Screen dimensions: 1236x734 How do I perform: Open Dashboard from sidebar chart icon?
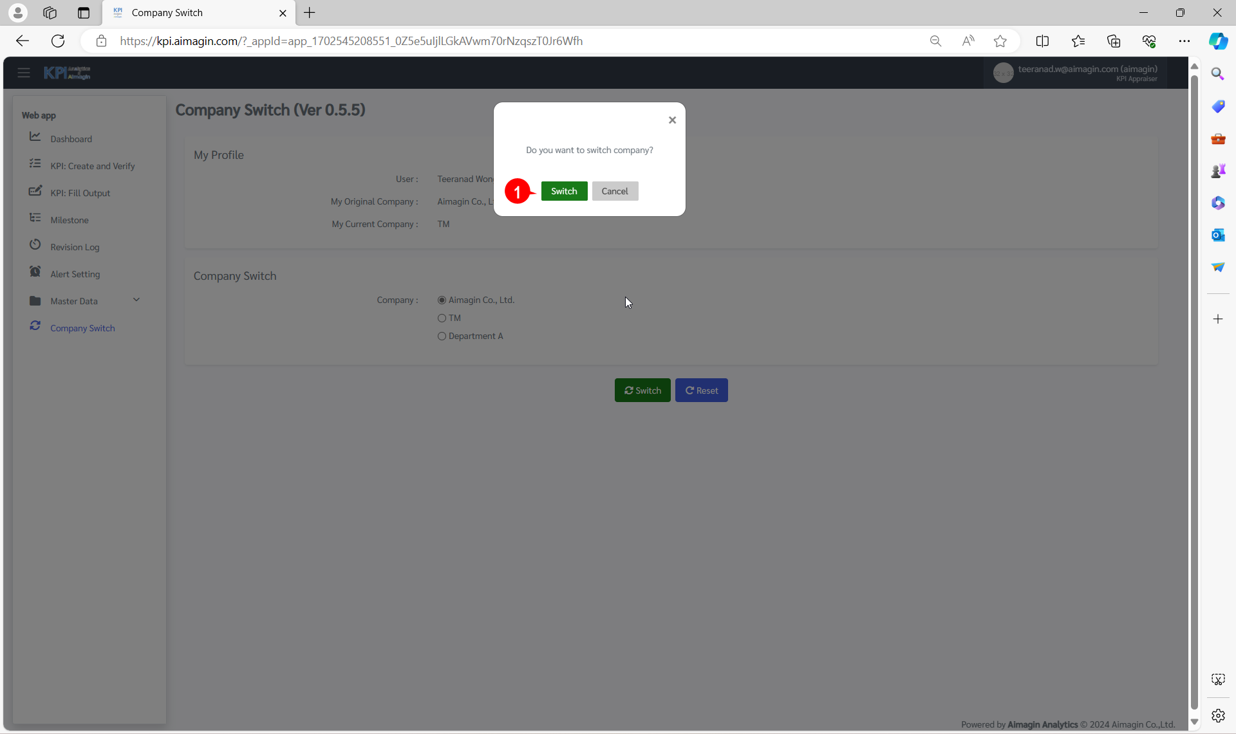(x=35, y=137)
